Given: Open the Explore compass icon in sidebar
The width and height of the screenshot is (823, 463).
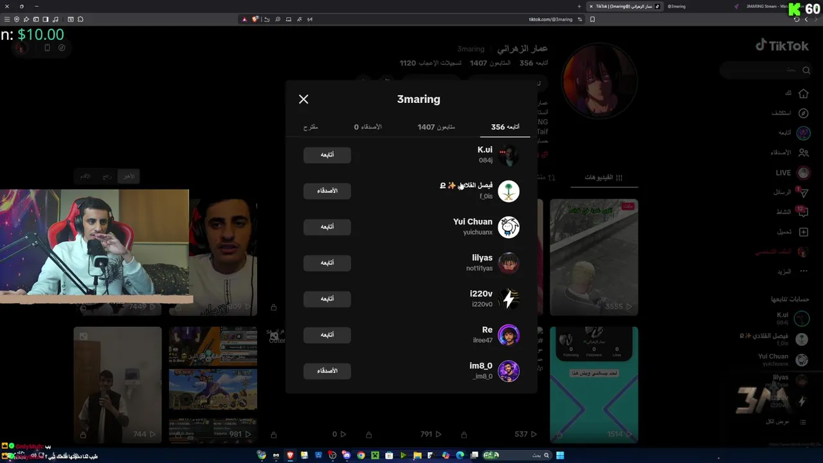Looking at the screenshot, I should (x=803, y=113).
